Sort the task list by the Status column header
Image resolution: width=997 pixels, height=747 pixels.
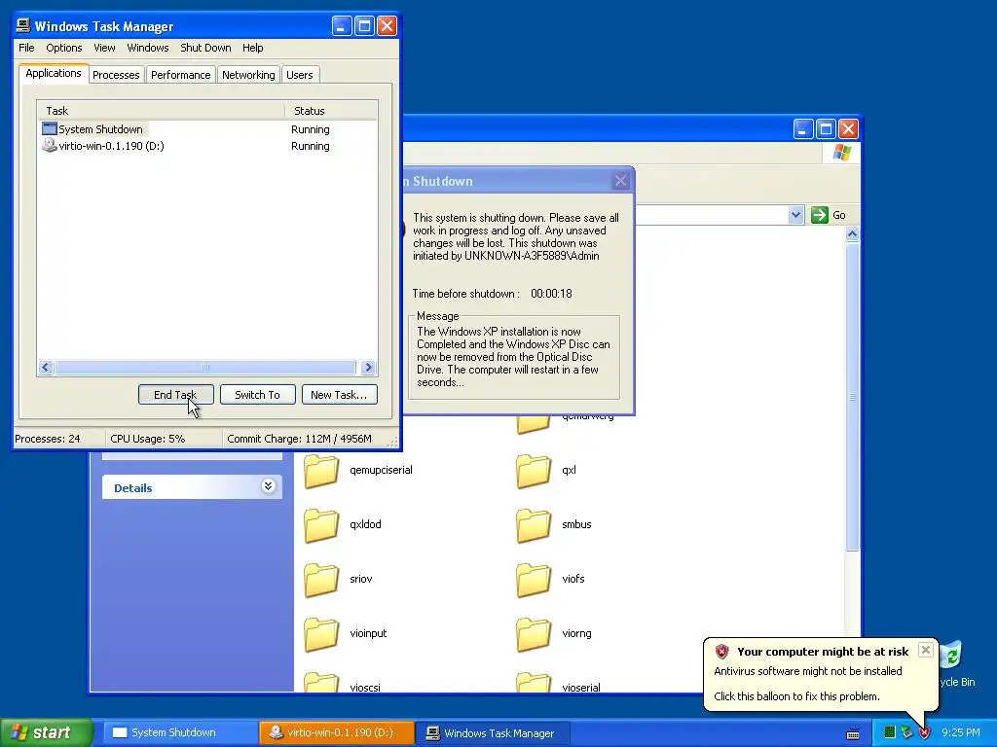click(x=331, y=111)
